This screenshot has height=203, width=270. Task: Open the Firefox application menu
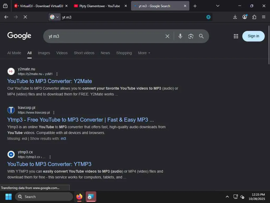click(x=264, y=17)
